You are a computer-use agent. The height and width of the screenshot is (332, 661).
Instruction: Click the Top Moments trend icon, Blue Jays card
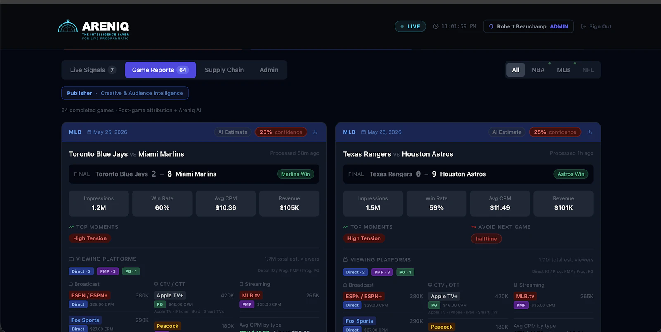click(71, 227)
